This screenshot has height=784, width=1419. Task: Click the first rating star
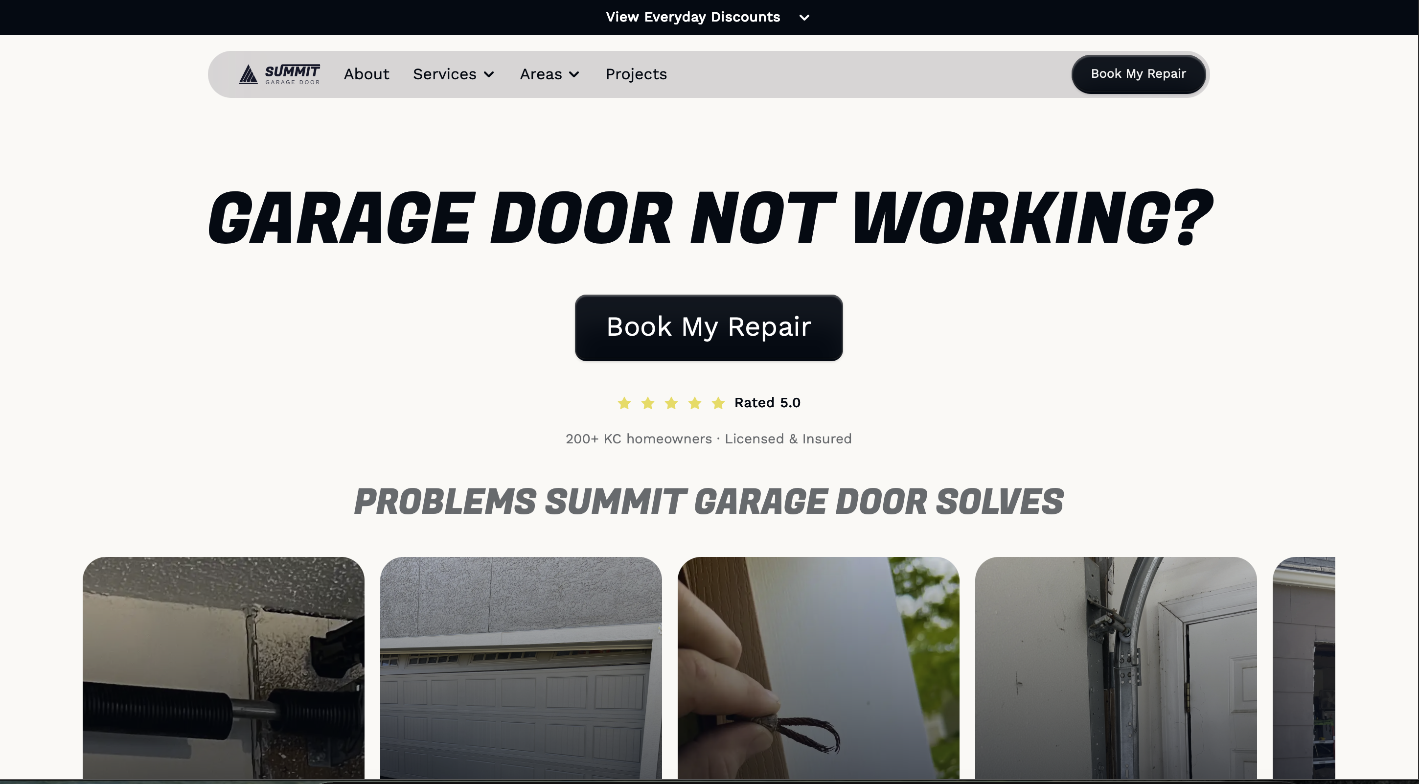click(624, 403)
